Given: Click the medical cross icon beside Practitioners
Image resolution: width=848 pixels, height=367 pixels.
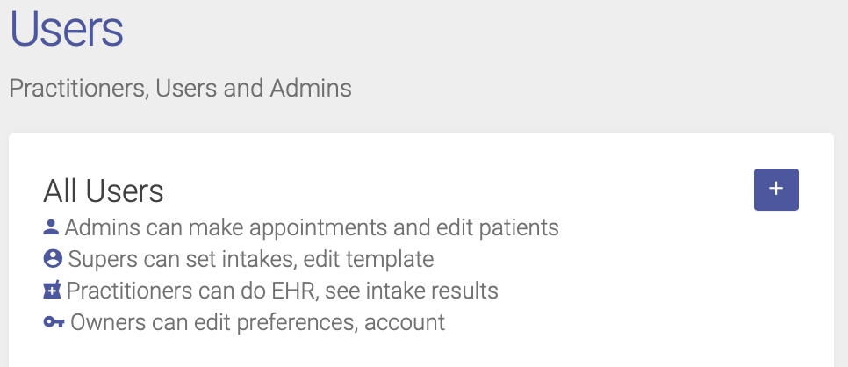Looking at the screenshot, I should (52, 291).
